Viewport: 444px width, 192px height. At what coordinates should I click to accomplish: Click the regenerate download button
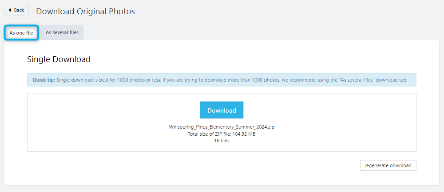click(x=388, y=165)
